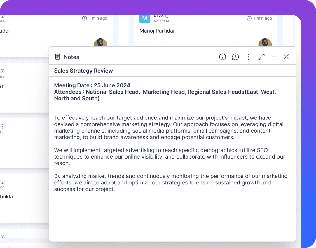Click the blue M avatar on card #123
Screen dimensions: 316x248
coord(144,19)
